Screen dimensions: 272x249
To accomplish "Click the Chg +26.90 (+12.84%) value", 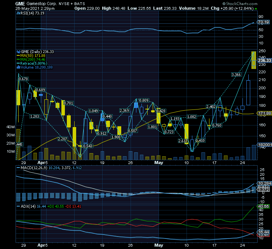I will 232,8.
